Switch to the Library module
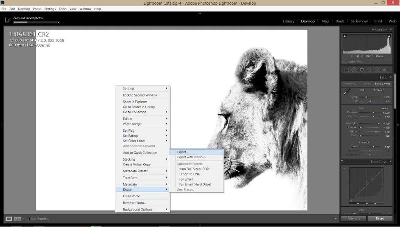The height and width of the screenshot is (227, 400). [288, 21]
